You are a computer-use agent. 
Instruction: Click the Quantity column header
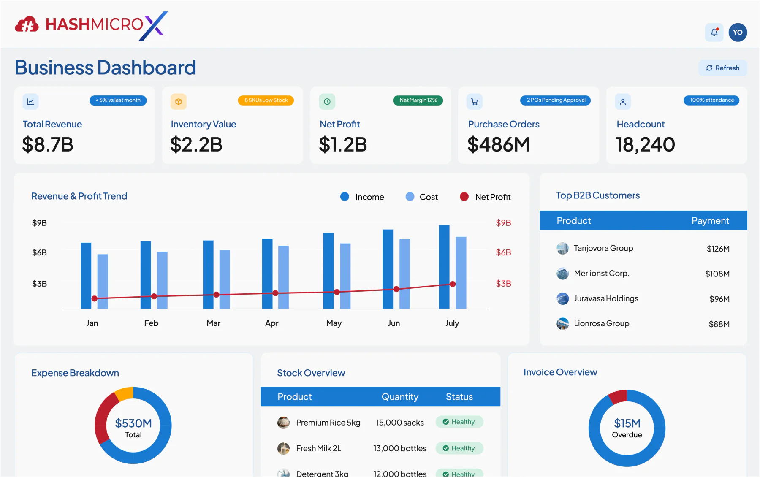click(x=400, y=397)
